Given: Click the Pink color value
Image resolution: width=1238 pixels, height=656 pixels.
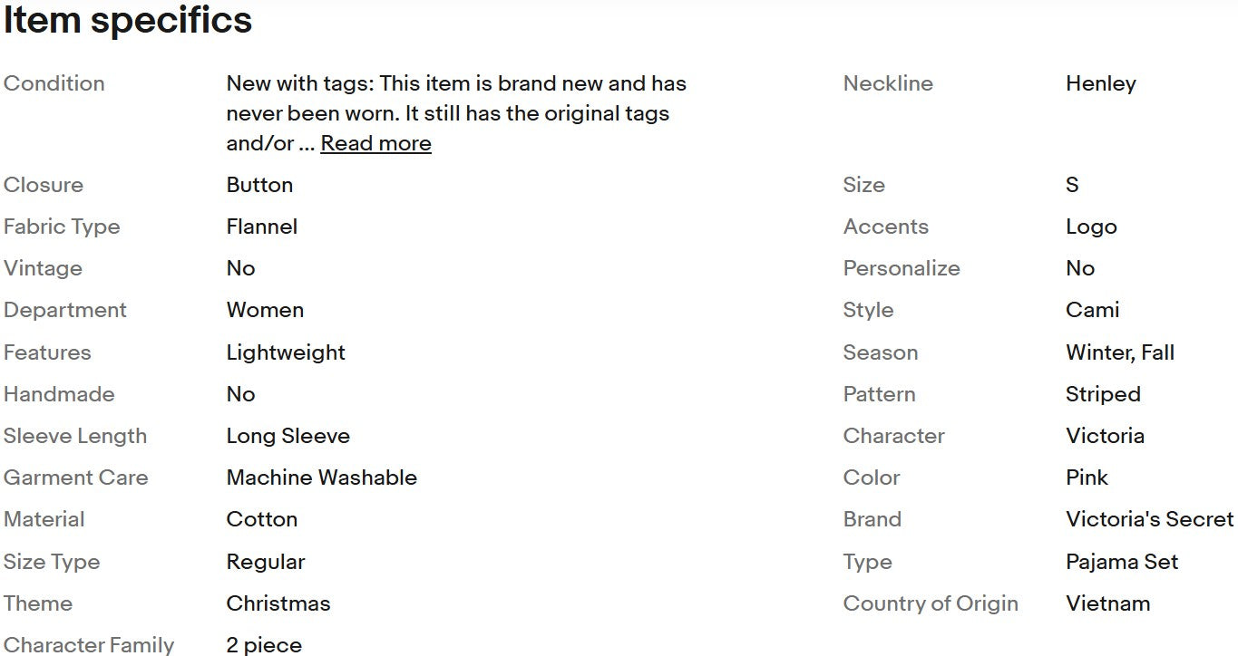Looking at the screenshot, I should tap(1087, 478).
